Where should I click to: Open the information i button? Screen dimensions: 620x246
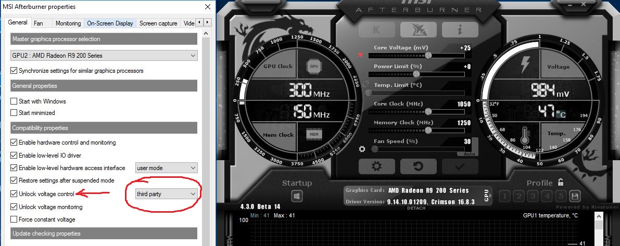pyautogui.click(x=460, y=30)
